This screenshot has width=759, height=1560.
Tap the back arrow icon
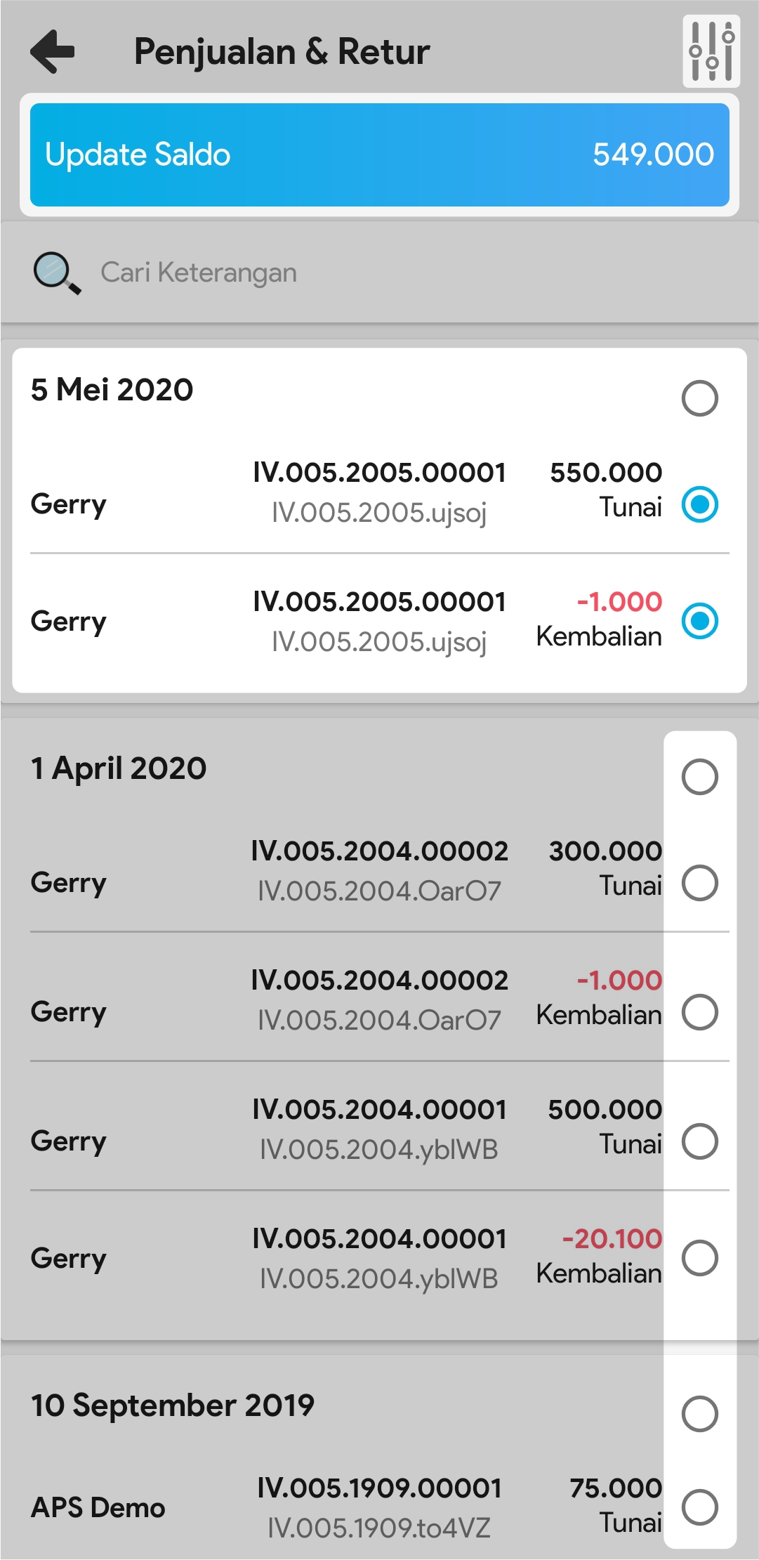coord(53,51)
